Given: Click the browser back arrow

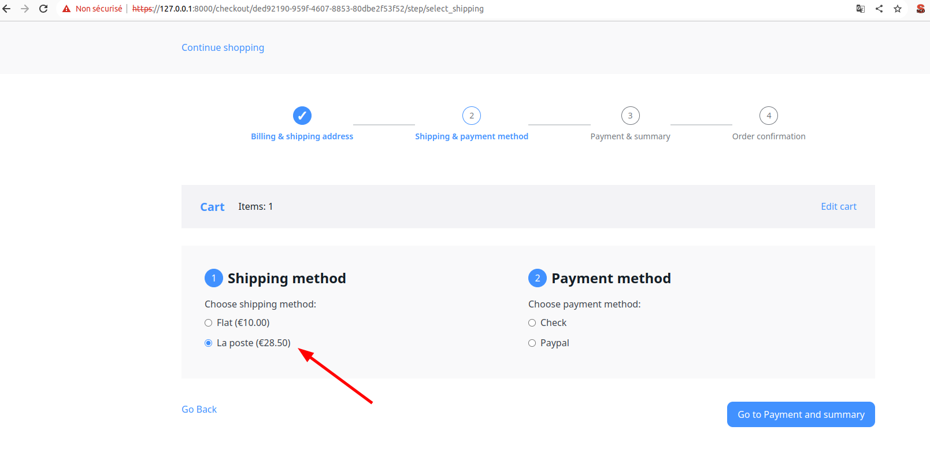Looking at the screenshot, I should click(7, 9).
